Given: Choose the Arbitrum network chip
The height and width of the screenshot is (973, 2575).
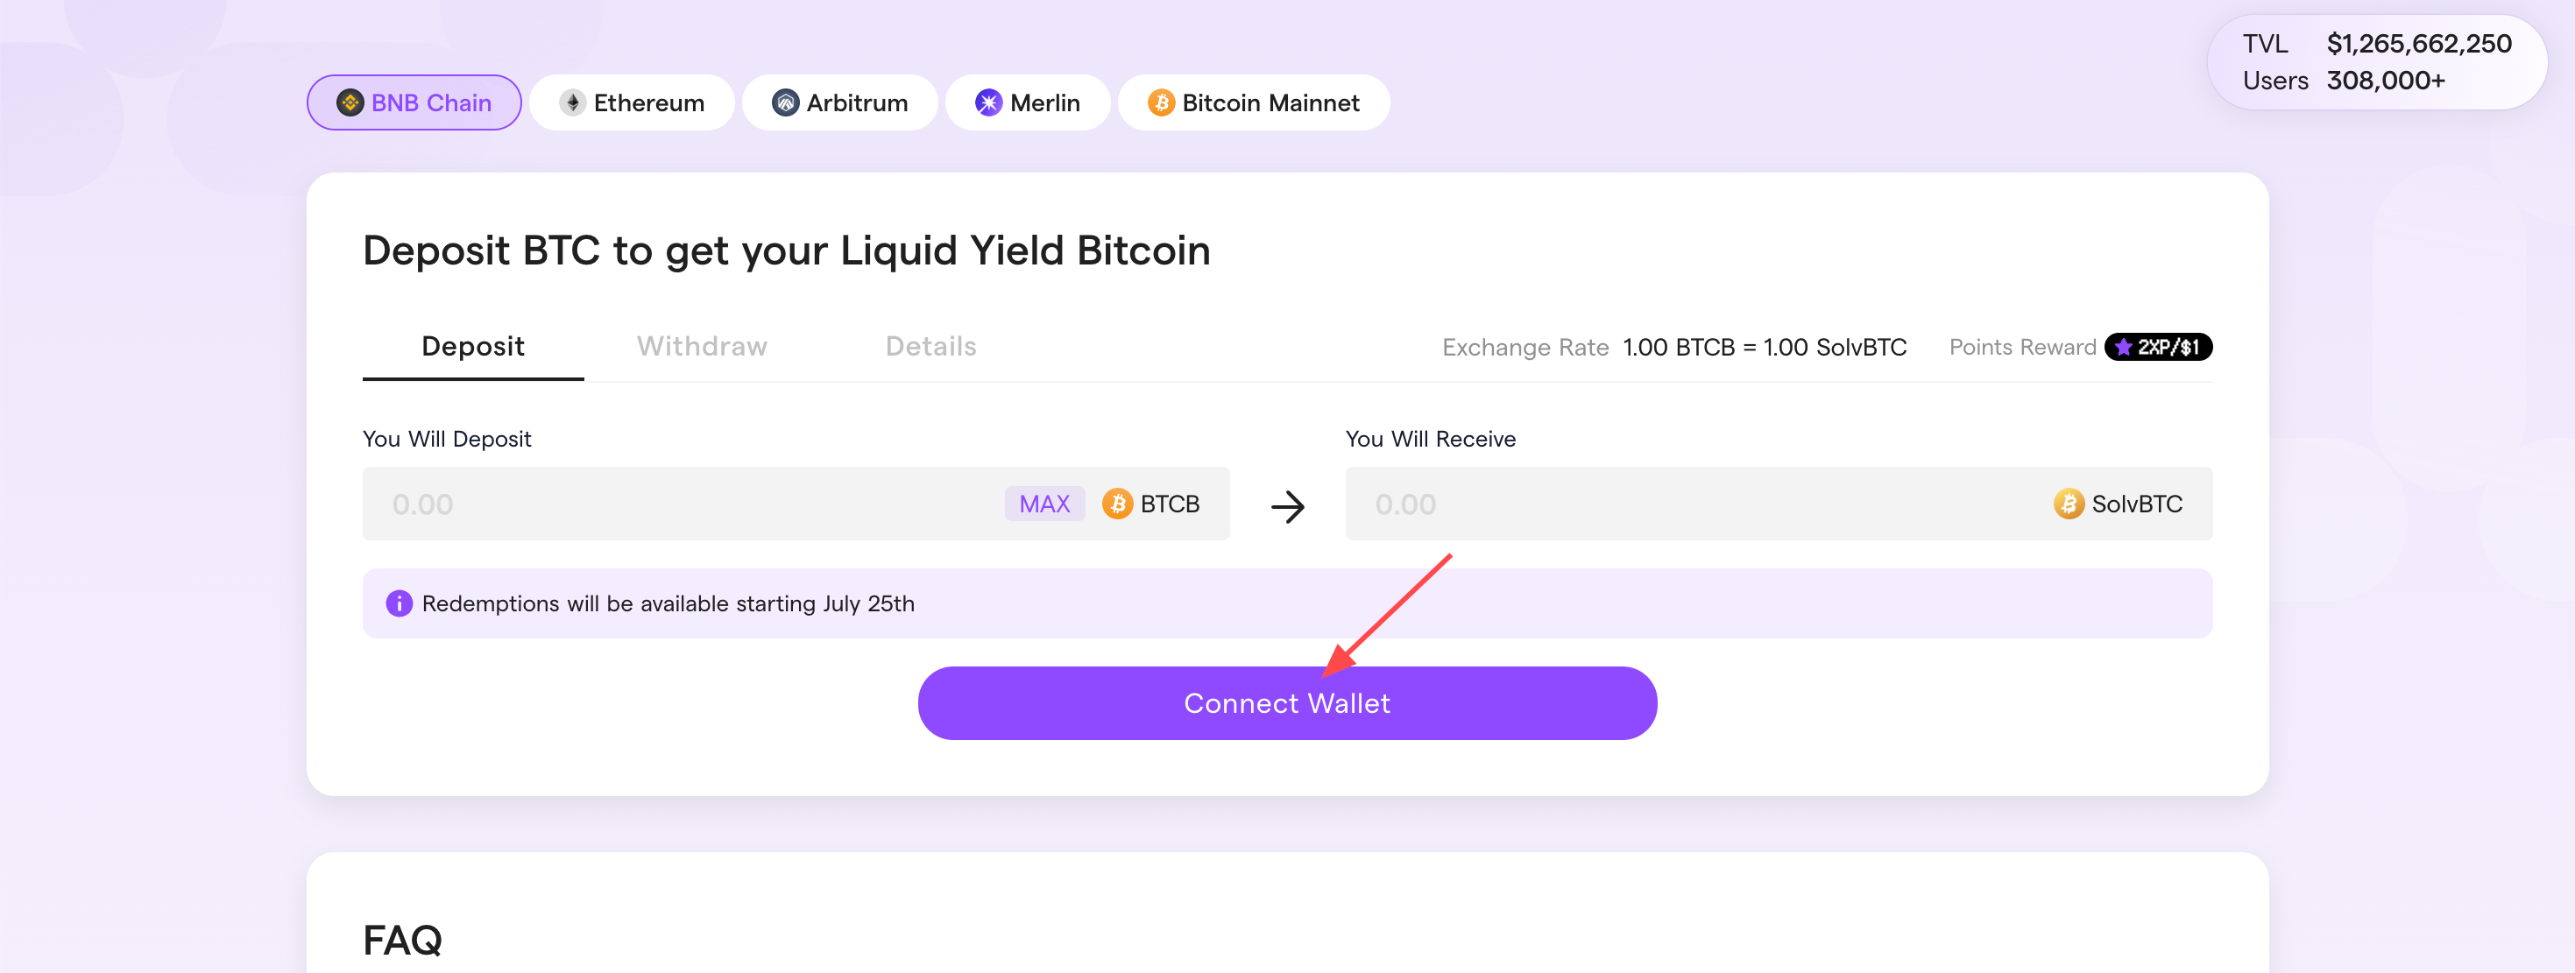Looking at the screenshot, I should pyautogui.click(x=839, y=102).
